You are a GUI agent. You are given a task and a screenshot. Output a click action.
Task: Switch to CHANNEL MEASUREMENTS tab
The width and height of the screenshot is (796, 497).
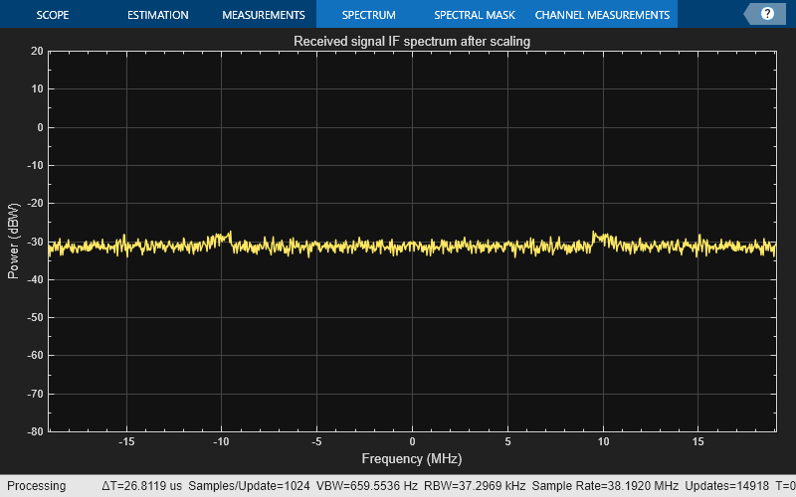point(602,15)
